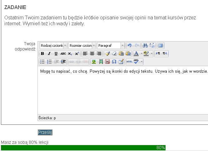Click the ZADANIE heading
This screenshot has height=151, width=208.
(15, 7)
